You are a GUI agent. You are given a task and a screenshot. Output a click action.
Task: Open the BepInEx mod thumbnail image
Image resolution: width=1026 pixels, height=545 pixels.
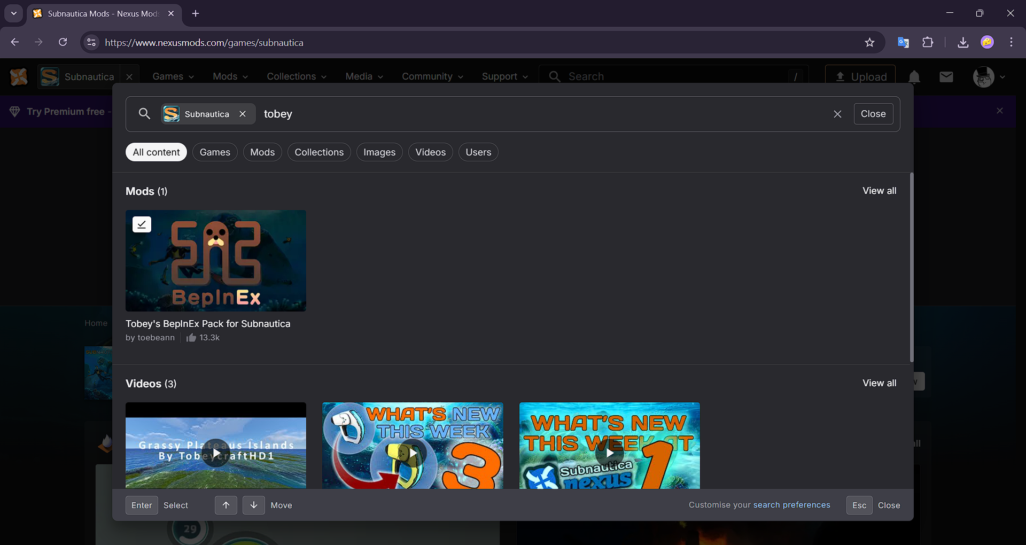tap(216, 261)
